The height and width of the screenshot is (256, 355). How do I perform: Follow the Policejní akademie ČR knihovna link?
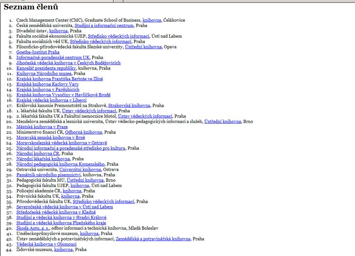72,191
